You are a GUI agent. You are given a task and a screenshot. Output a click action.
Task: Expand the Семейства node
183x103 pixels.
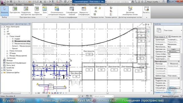coord(2,68)
